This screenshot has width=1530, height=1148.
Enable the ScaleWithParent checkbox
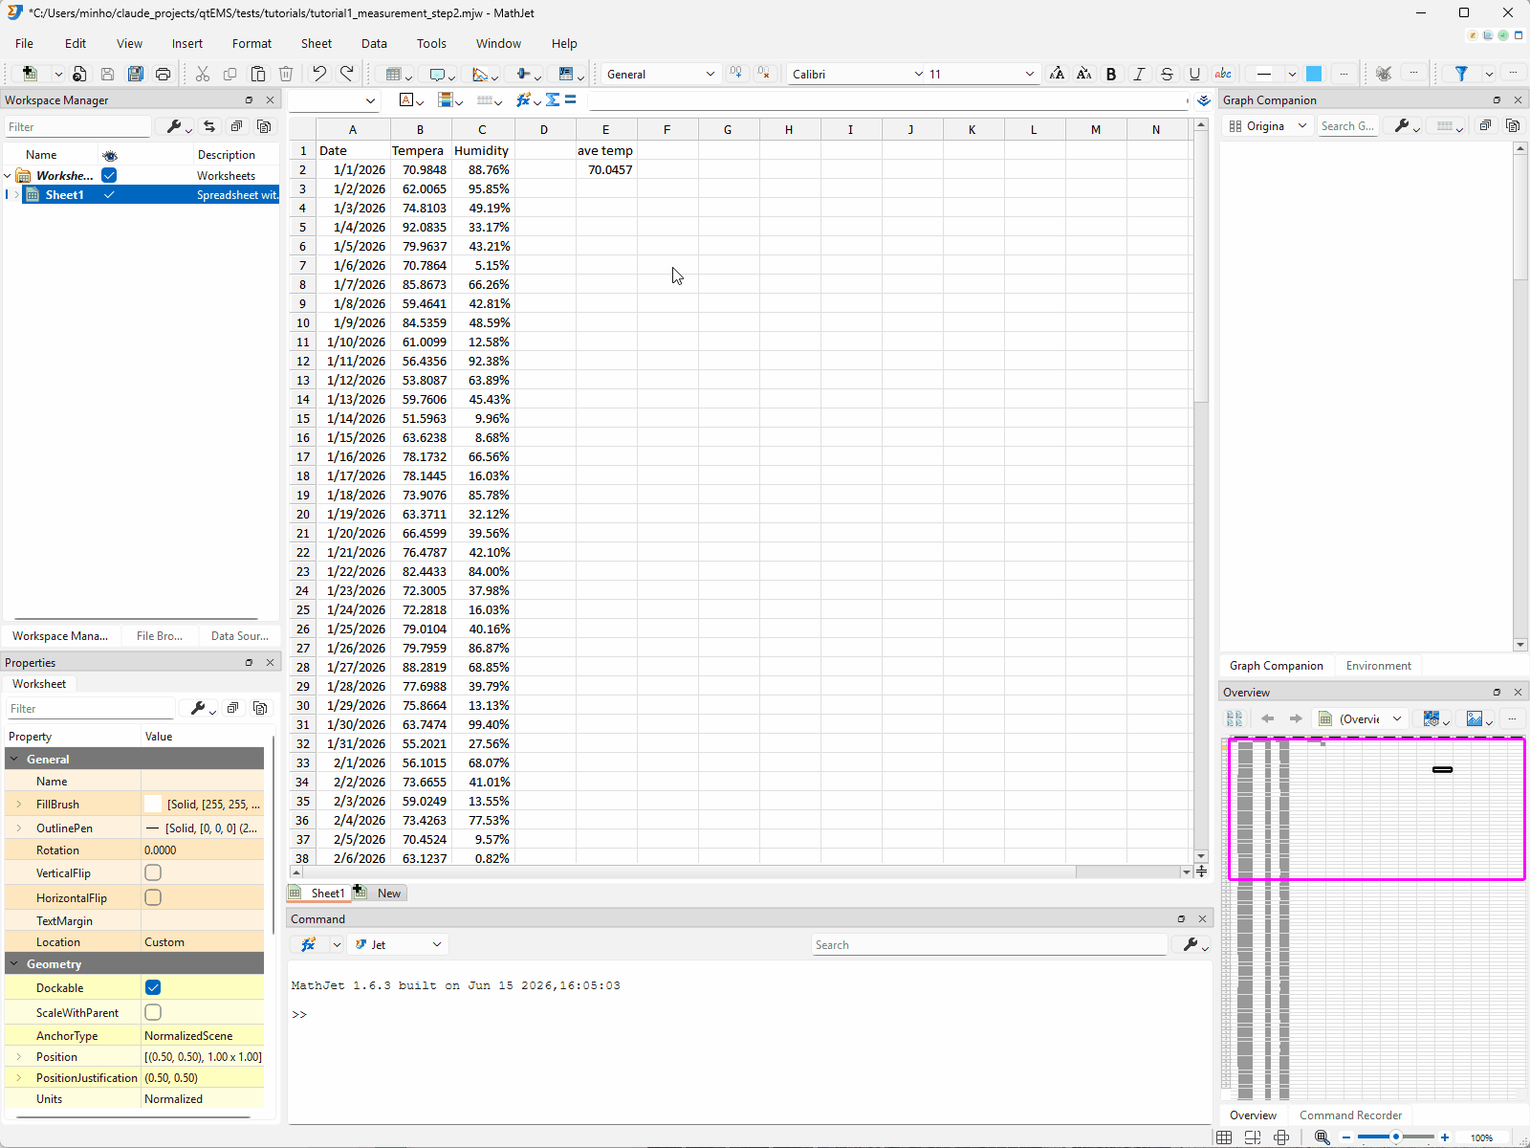(x=153, y=1012)
